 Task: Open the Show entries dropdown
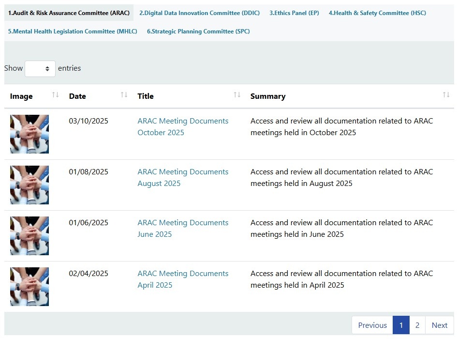[40, 69]
